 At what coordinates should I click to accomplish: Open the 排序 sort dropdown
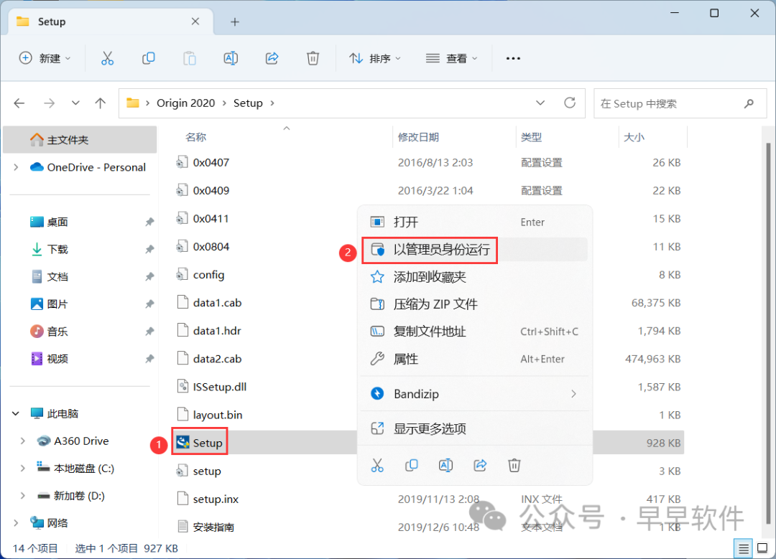[x=375, y=58]
